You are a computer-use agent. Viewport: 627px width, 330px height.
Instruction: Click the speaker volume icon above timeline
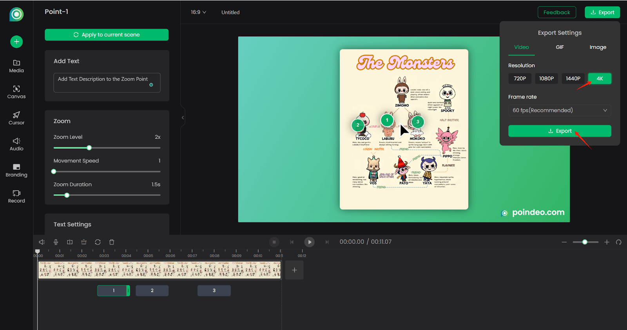click(42, 242)
